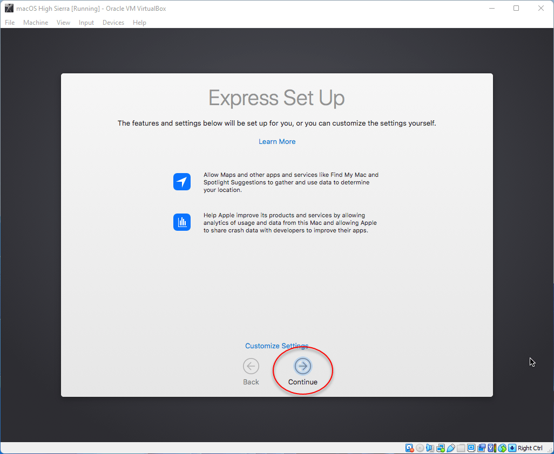
Task: Click the keyboard capture arrow icon
Action: point(512,448)
